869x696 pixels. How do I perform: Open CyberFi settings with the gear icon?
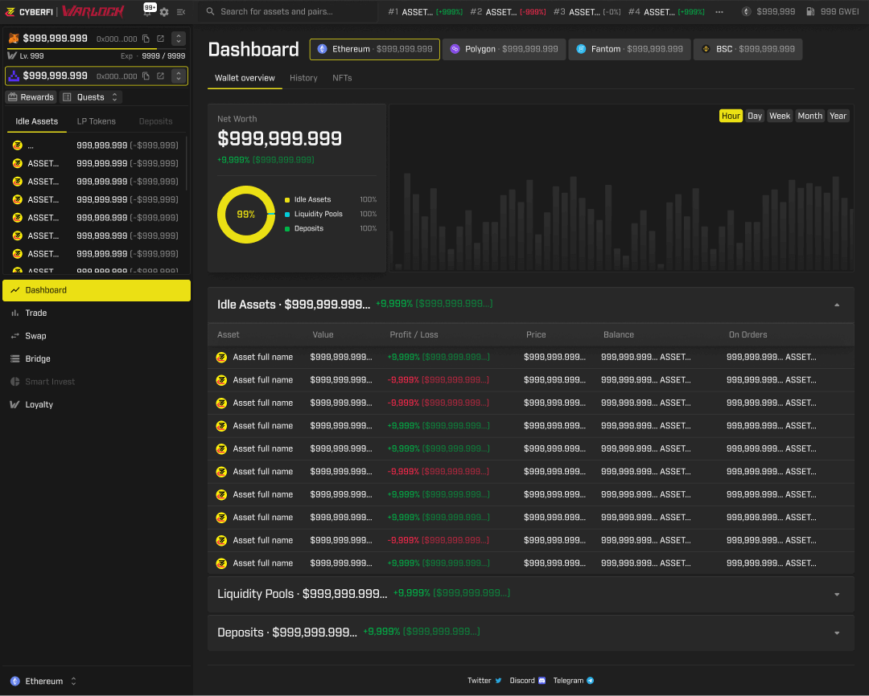(165, 12)
